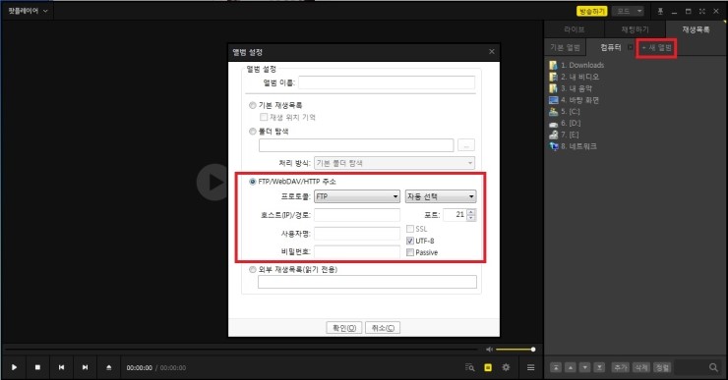Select the 기본 재생목록 radio button
Viewport: 728px width, 380px height.
click(253, 105)
